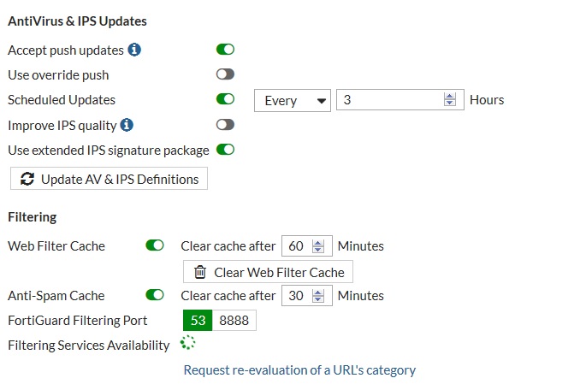
Task: Click into the scheduled update hours input field
Action: coord(389,100)
